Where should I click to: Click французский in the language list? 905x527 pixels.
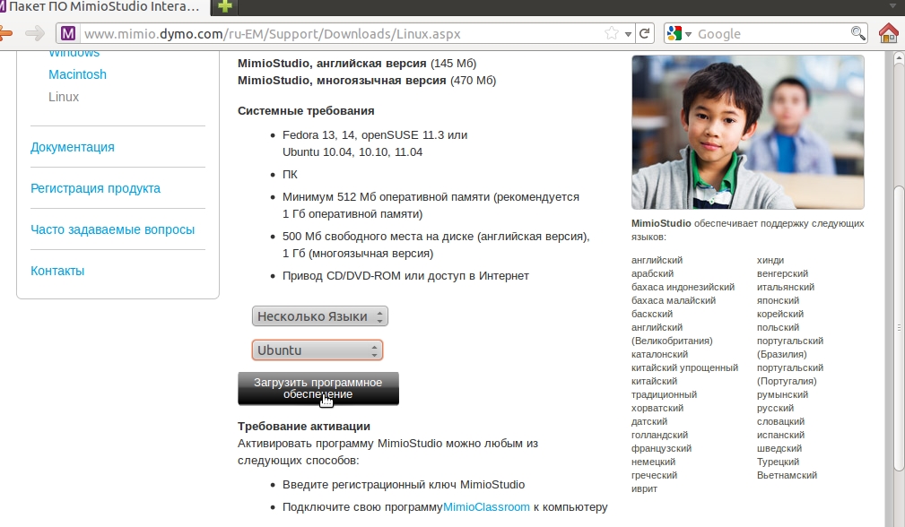click(x=661, y=449)
